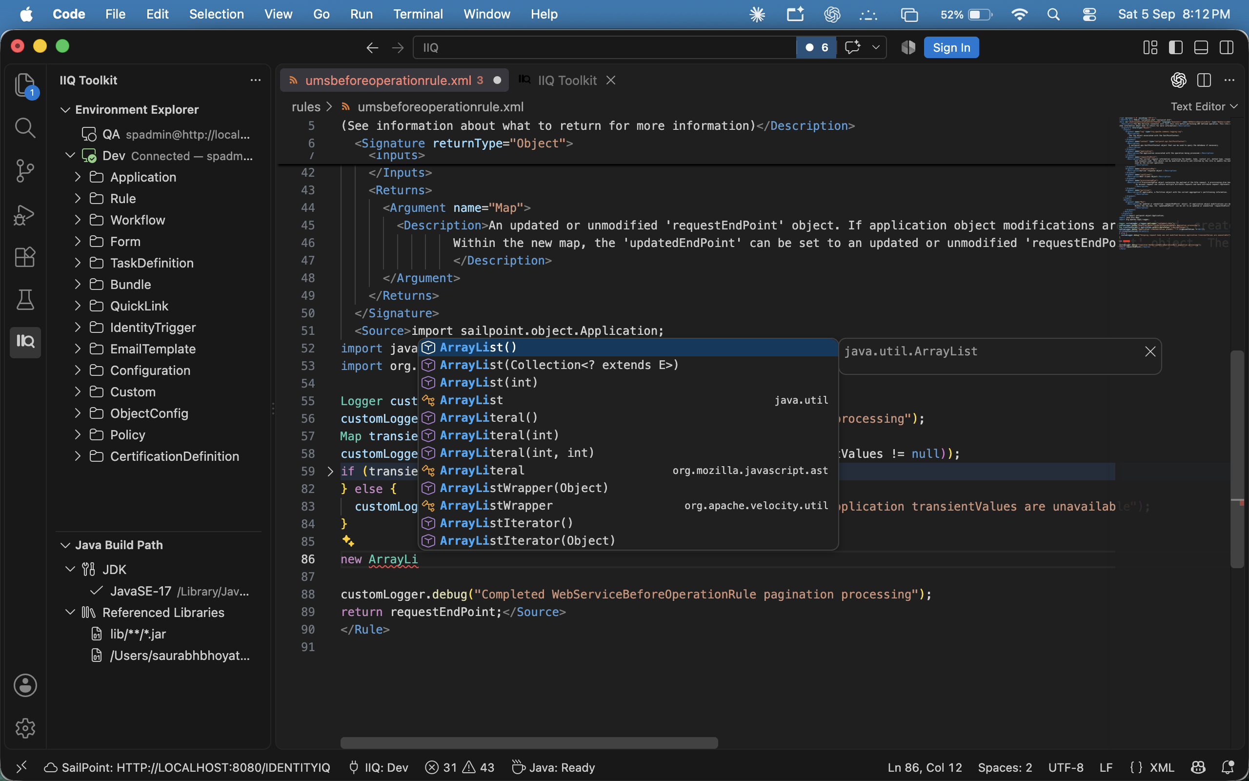Click the horizontal editor scrollbar

tap(529, 743)
